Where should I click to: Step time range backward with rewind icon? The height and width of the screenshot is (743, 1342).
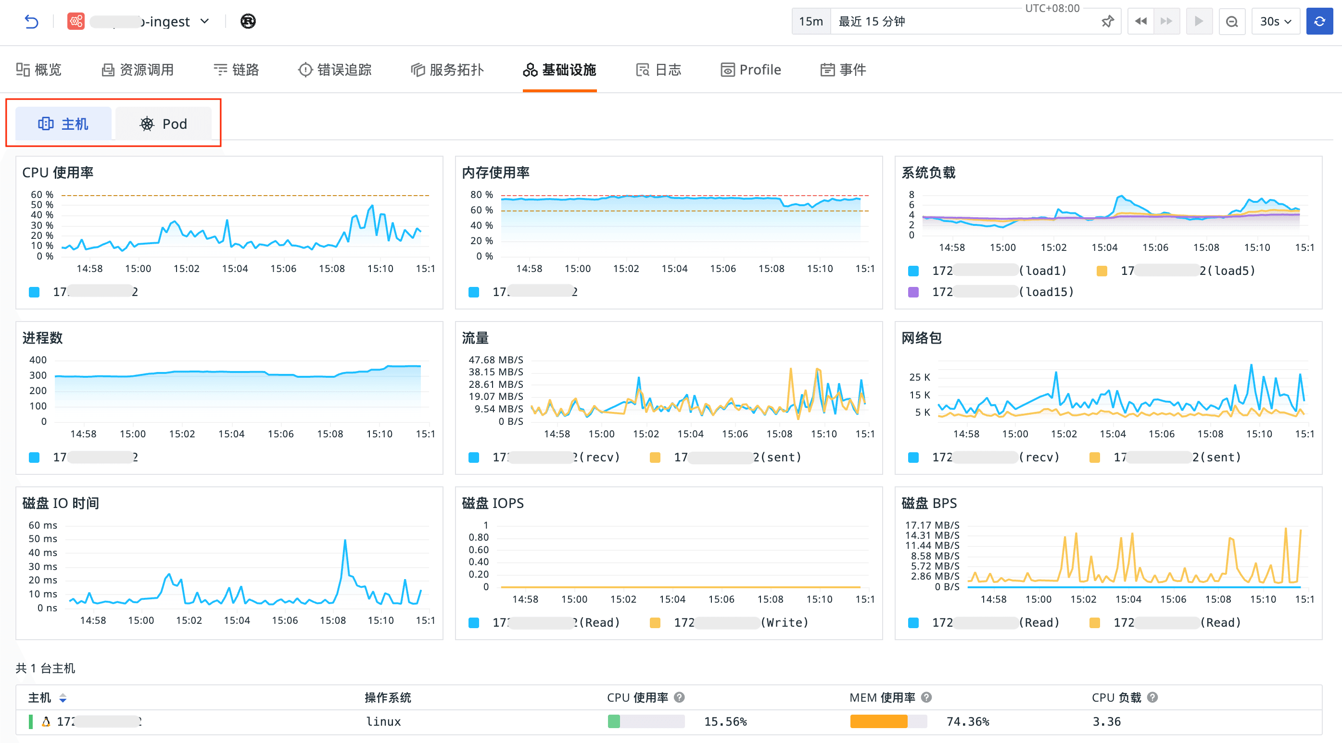[x=1140, y=21]
